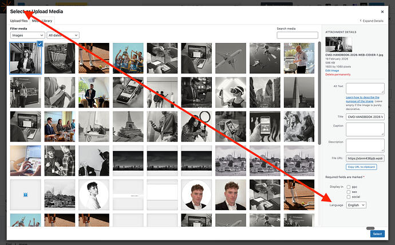The height and width of the screenshot is (245, 395).
Task: Open the Images media type filter dropdown
Action: pos(27,35)
